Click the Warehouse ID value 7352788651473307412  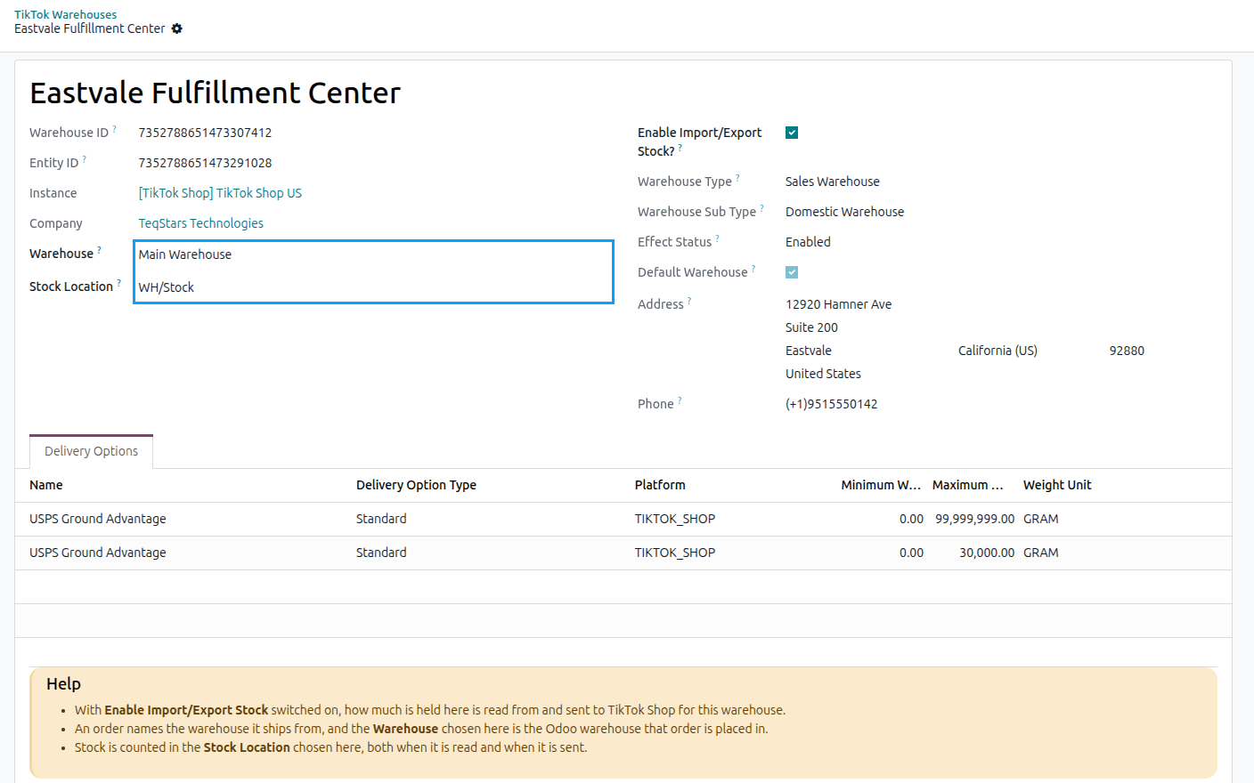(x=205, y=133)
